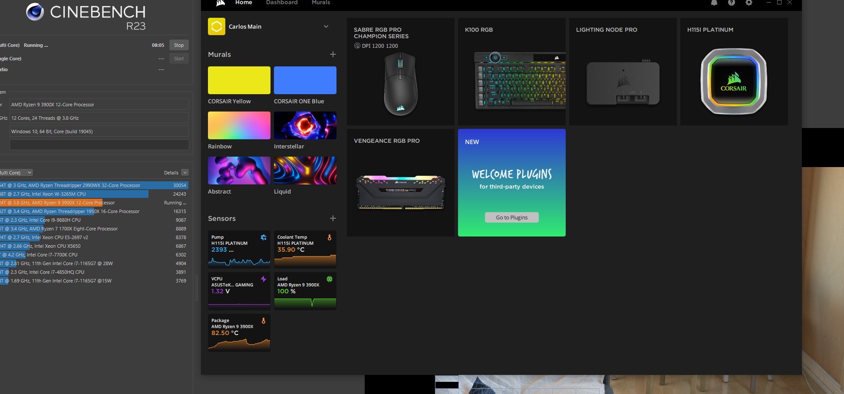The width and height of the screenshot is (844, 394).
Task: Select Intel Core i7-7700K ranking row
Action: click(x=94, y=255)
